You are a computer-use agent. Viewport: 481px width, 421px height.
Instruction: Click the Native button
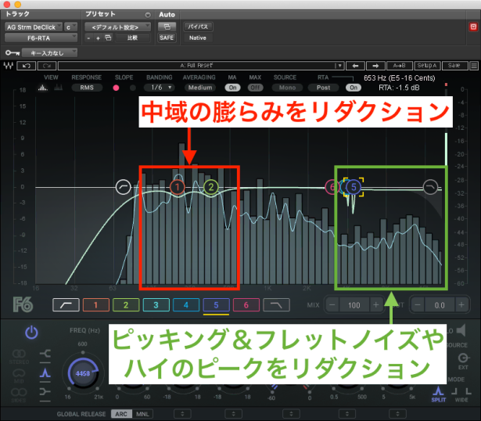click(198, 38)
